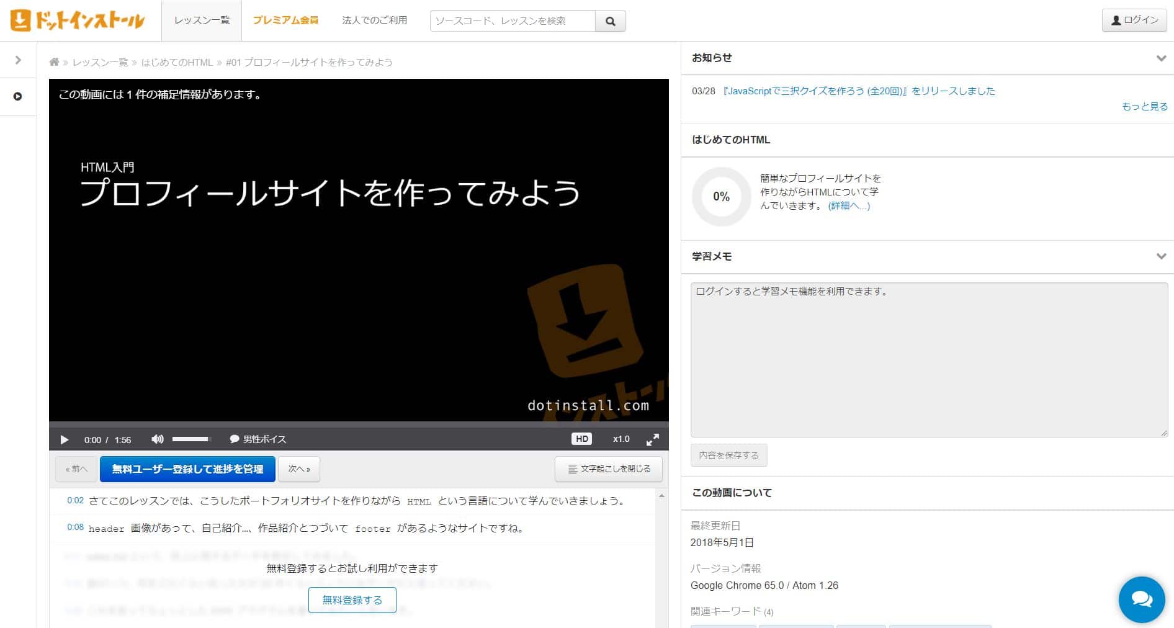Image resolution: width=1174 pixels, height=628 pixels.
Task: Open the プレミアム会員 menu item
Action: [x=285, y=20]
